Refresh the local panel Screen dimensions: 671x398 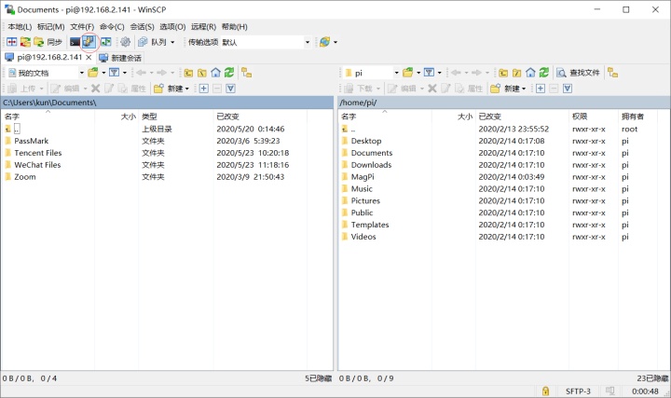click(229, 73)
